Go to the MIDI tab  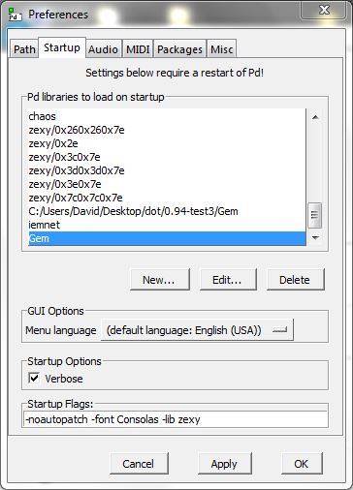[138, 49]
